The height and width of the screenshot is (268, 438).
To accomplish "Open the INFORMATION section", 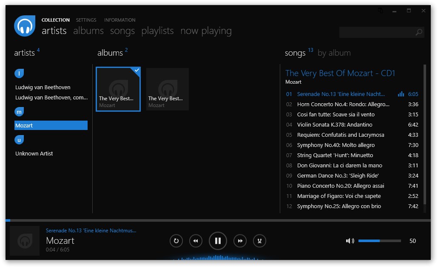I will [119, 20].
